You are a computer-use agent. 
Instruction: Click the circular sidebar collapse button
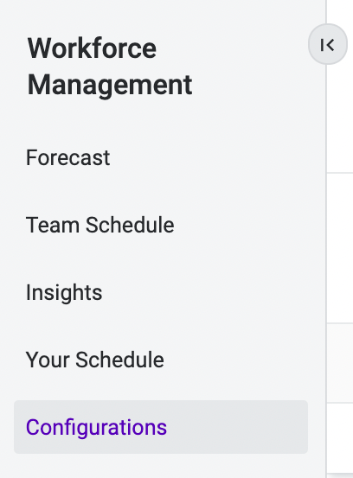(327, 44)
